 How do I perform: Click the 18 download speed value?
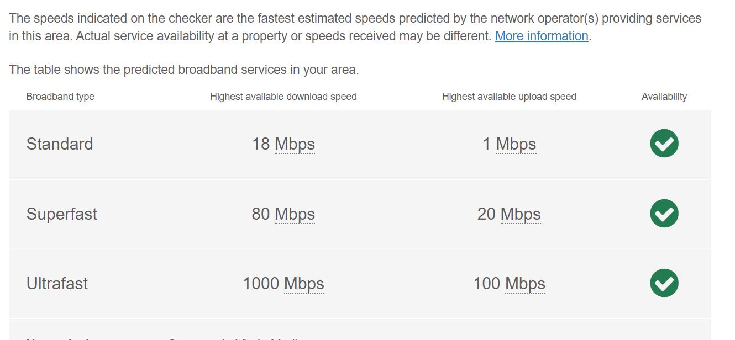[261, 144]
